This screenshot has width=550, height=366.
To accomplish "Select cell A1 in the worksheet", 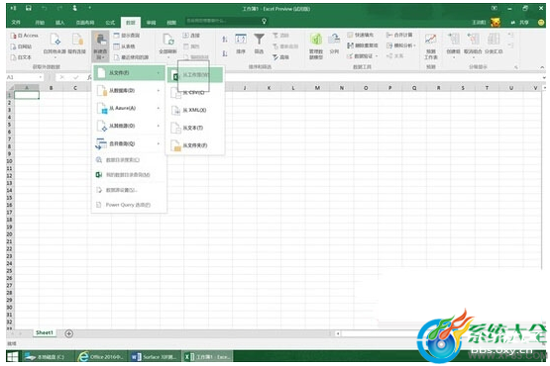I will (x=27, y=95).
